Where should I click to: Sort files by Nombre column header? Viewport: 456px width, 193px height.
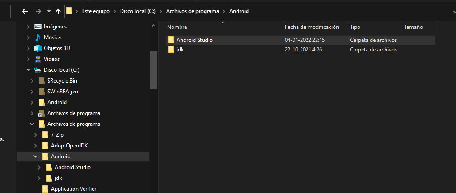coord(177,27)
